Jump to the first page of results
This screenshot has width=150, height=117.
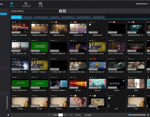(49, 115)
